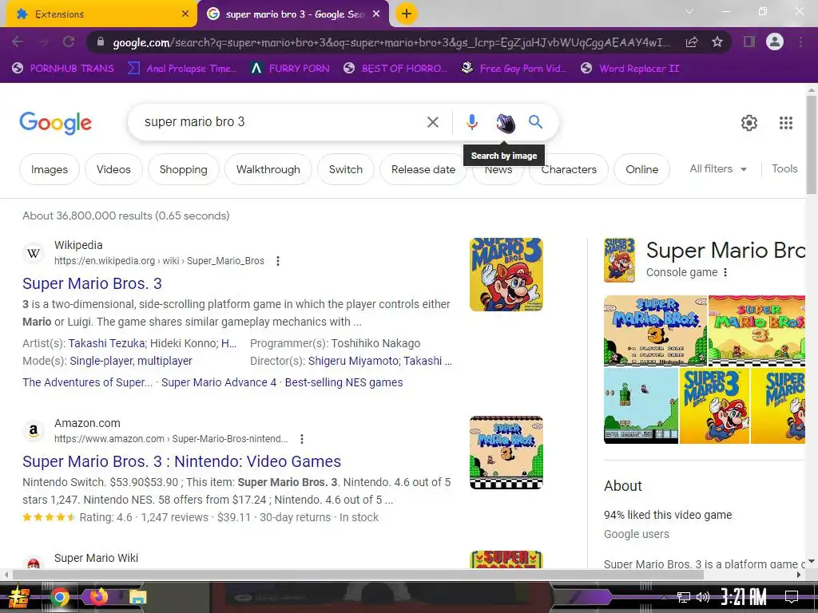Select the Online filter chip

pos(641,169)
